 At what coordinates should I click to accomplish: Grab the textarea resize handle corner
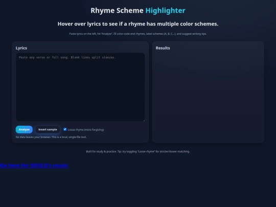pos(144,120)
